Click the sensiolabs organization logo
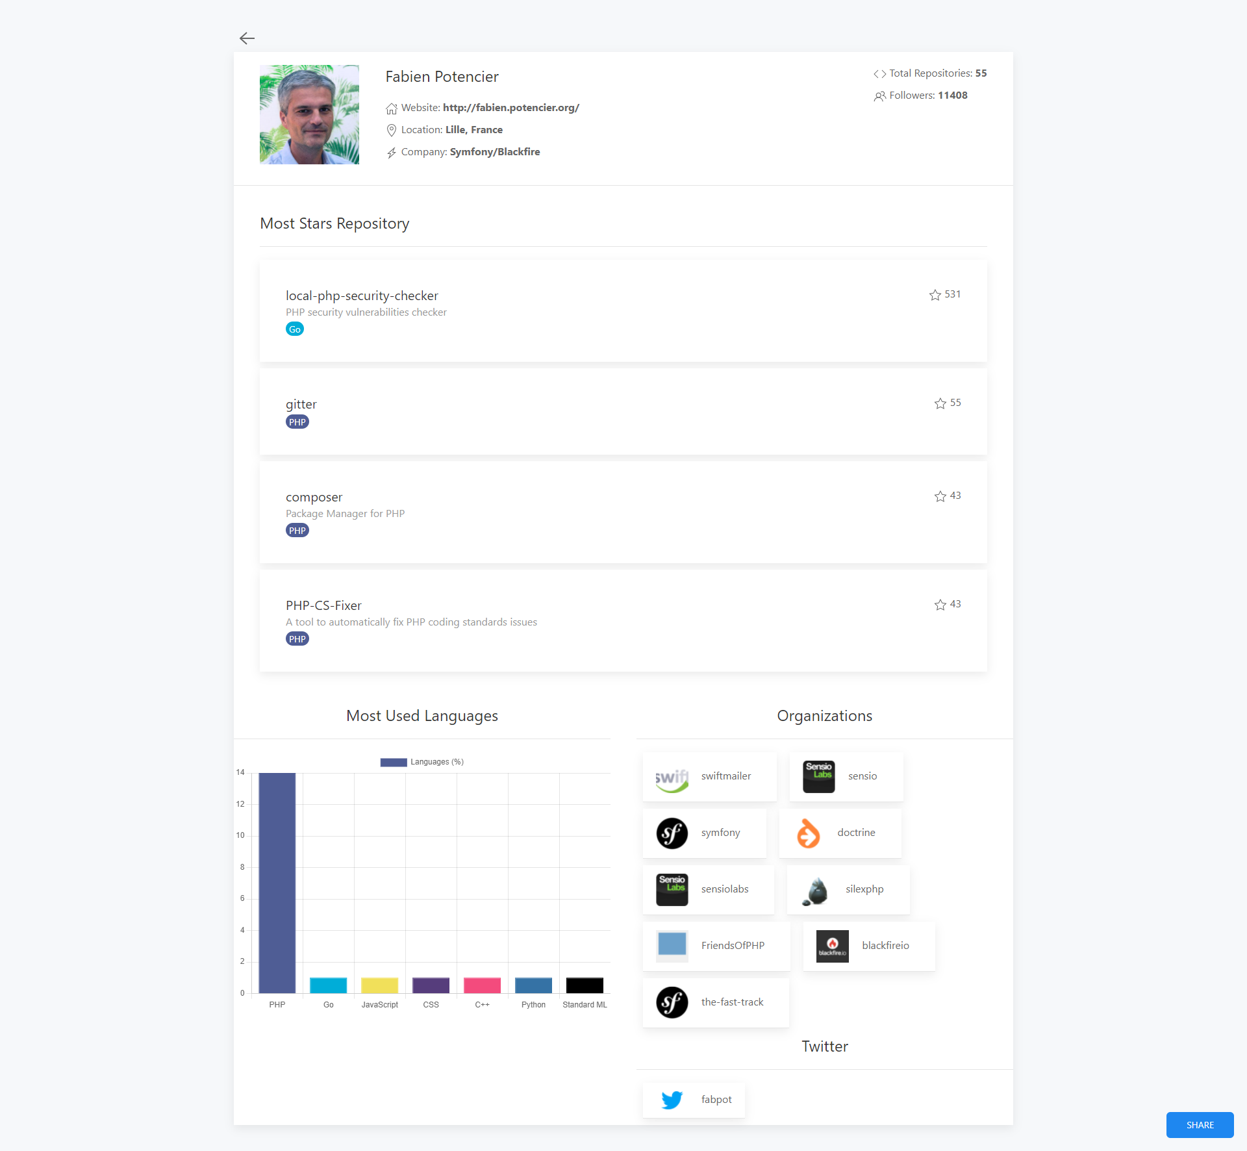Image resolution: width=1247 pixels, height=1151 pixels. pyautogui.click(x=672, y=890)
